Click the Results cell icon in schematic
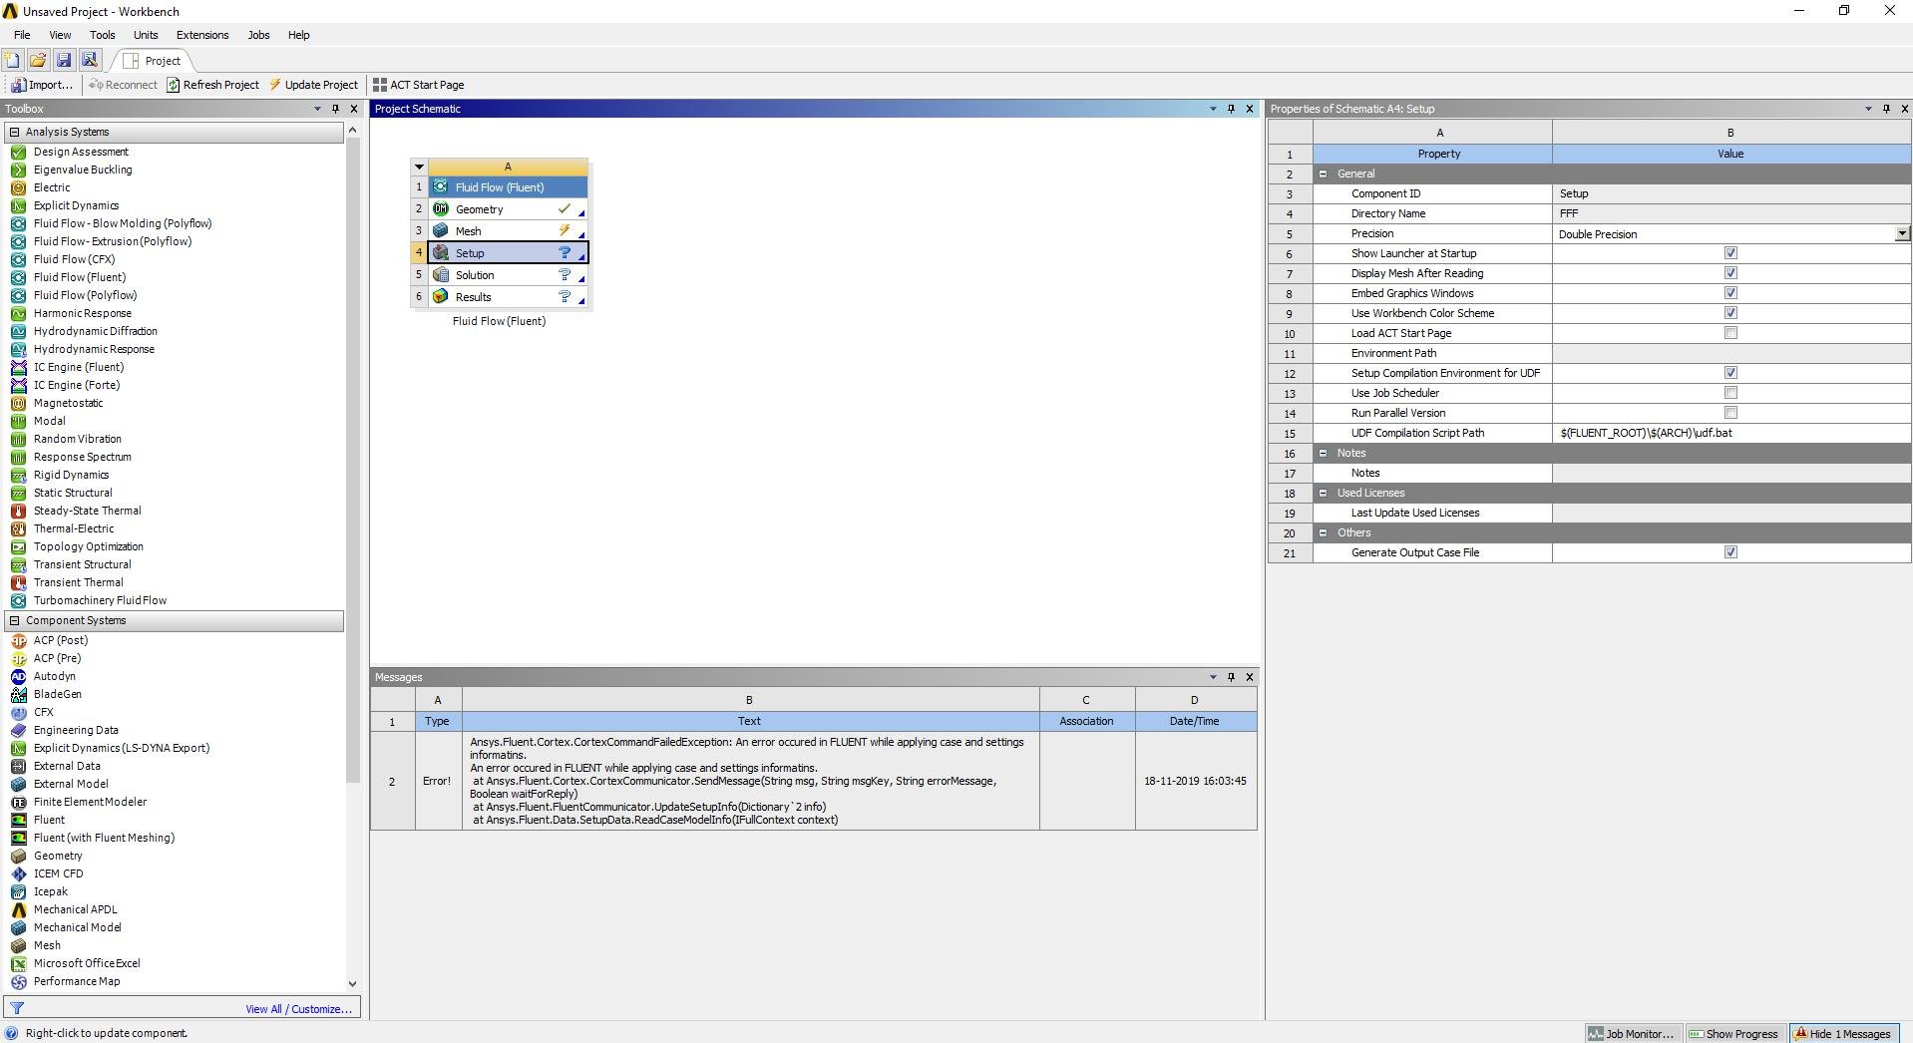The width and height of the screenshot is (1913, 1043). pos(441,297)
